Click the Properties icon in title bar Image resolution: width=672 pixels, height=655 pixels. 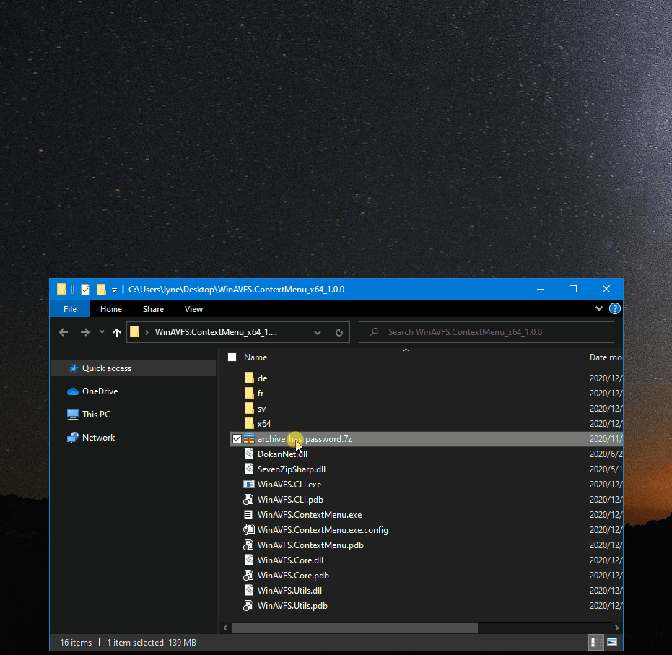click(85, 290)
